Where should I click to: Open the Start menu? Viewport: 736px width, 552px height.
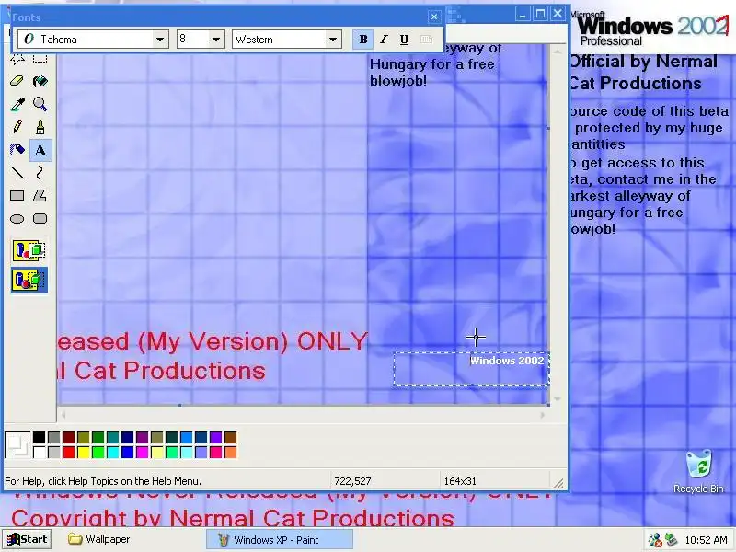point(27,539)
